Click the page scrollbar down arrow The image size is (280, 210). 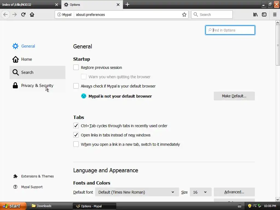(x=278, y=199)
